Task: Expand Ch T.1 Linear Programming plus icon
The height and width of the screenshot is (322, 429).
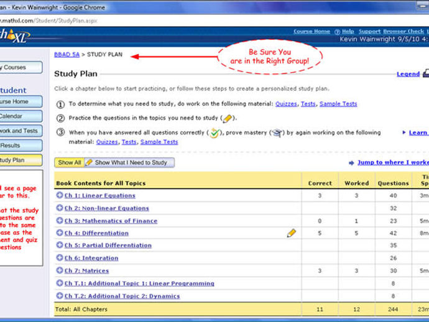Action: (60, 283)
